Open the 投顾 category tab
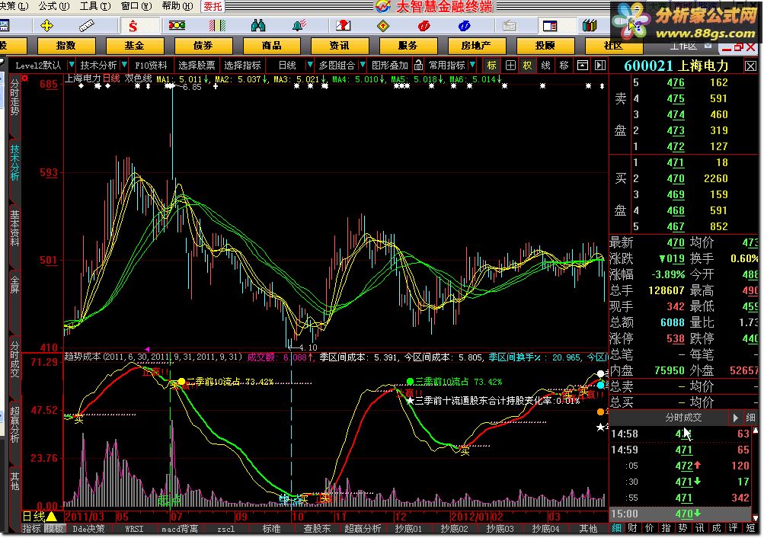The image size is (764, 538). tap(545, 46)
